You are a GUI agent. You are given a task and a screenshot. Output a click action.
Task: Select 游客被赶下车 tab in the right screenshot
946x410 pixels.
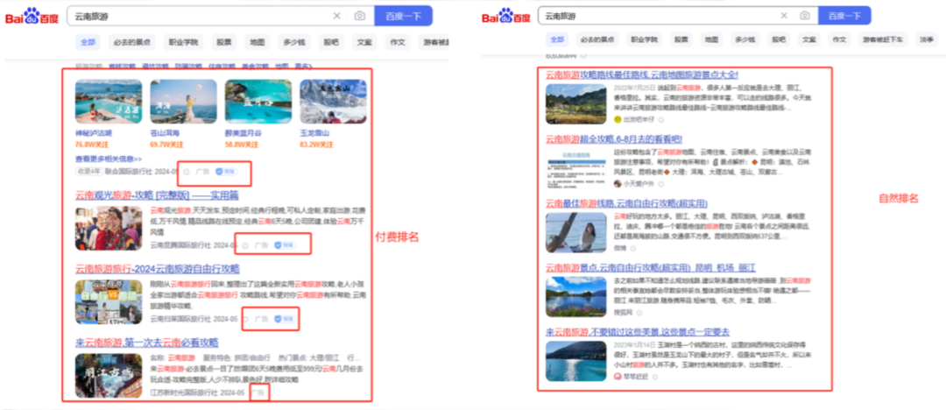click(x=883, y=39)
